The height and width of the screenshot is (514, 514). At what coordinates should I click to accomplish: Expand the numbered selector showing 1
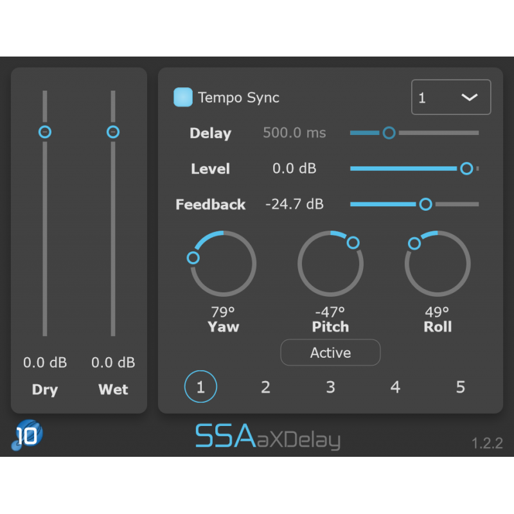(450, 97)
